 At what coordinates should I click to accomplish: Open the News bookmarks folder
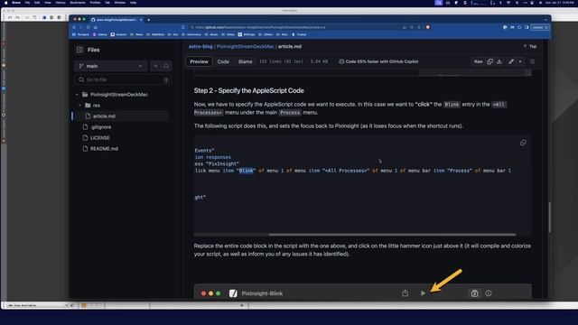tap(136, 34)
